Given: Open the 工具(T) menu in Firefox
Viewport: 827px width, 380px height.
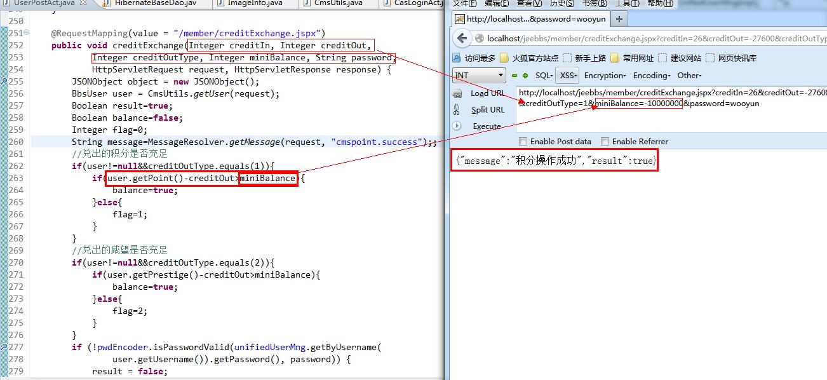Looking at the screenshot, I should pyautogui.click(x=627, y=3).
